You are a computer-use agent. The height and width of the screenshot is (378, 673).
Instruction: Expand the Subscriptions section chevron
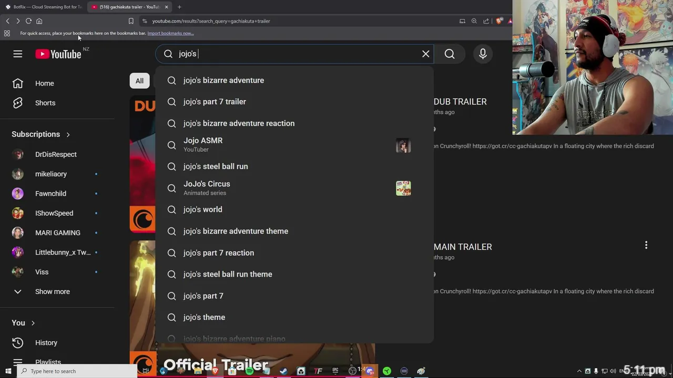68,134
